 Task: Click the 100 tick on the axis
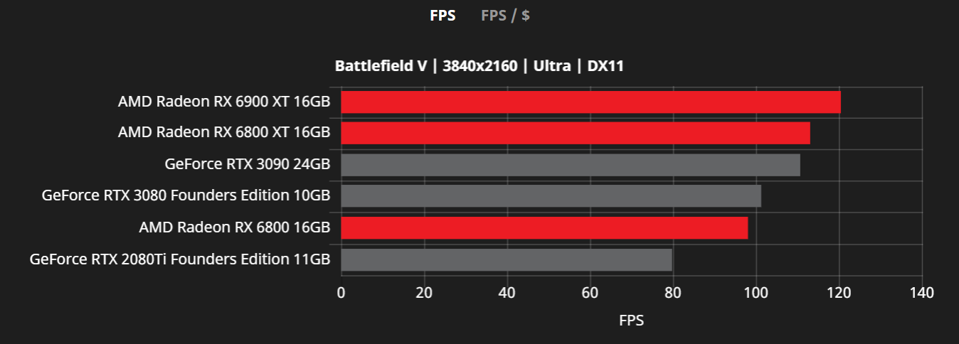(x=756, y=293)
